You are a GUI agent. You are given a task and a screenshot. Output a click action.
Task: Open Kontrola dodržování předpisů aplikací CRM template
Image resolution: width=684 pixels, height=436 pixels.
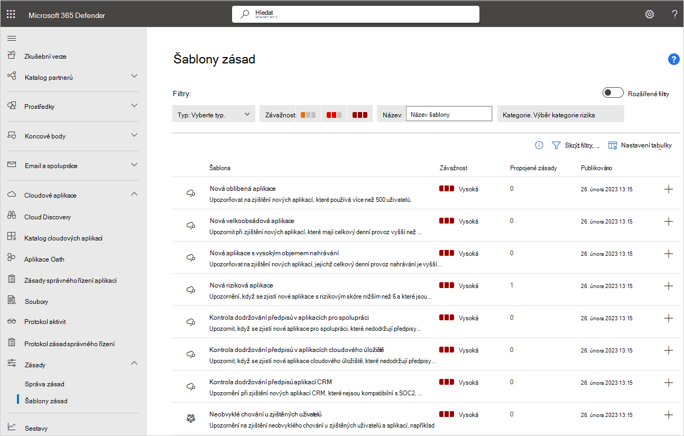271,382
